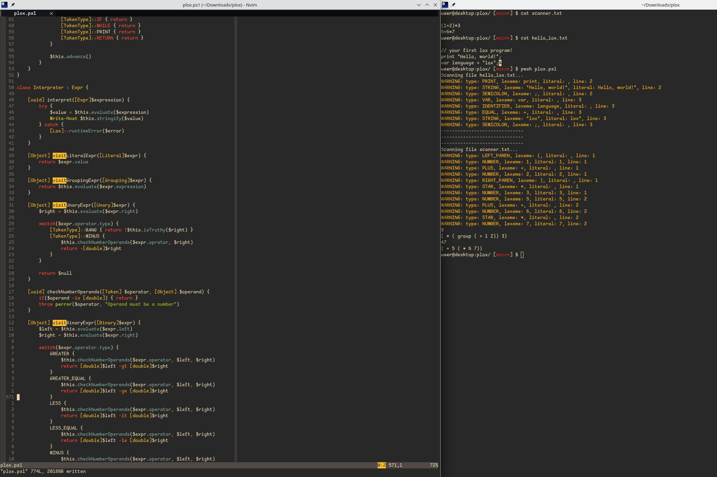Click the 'Operand must be a number' string

tap(141, 304)
